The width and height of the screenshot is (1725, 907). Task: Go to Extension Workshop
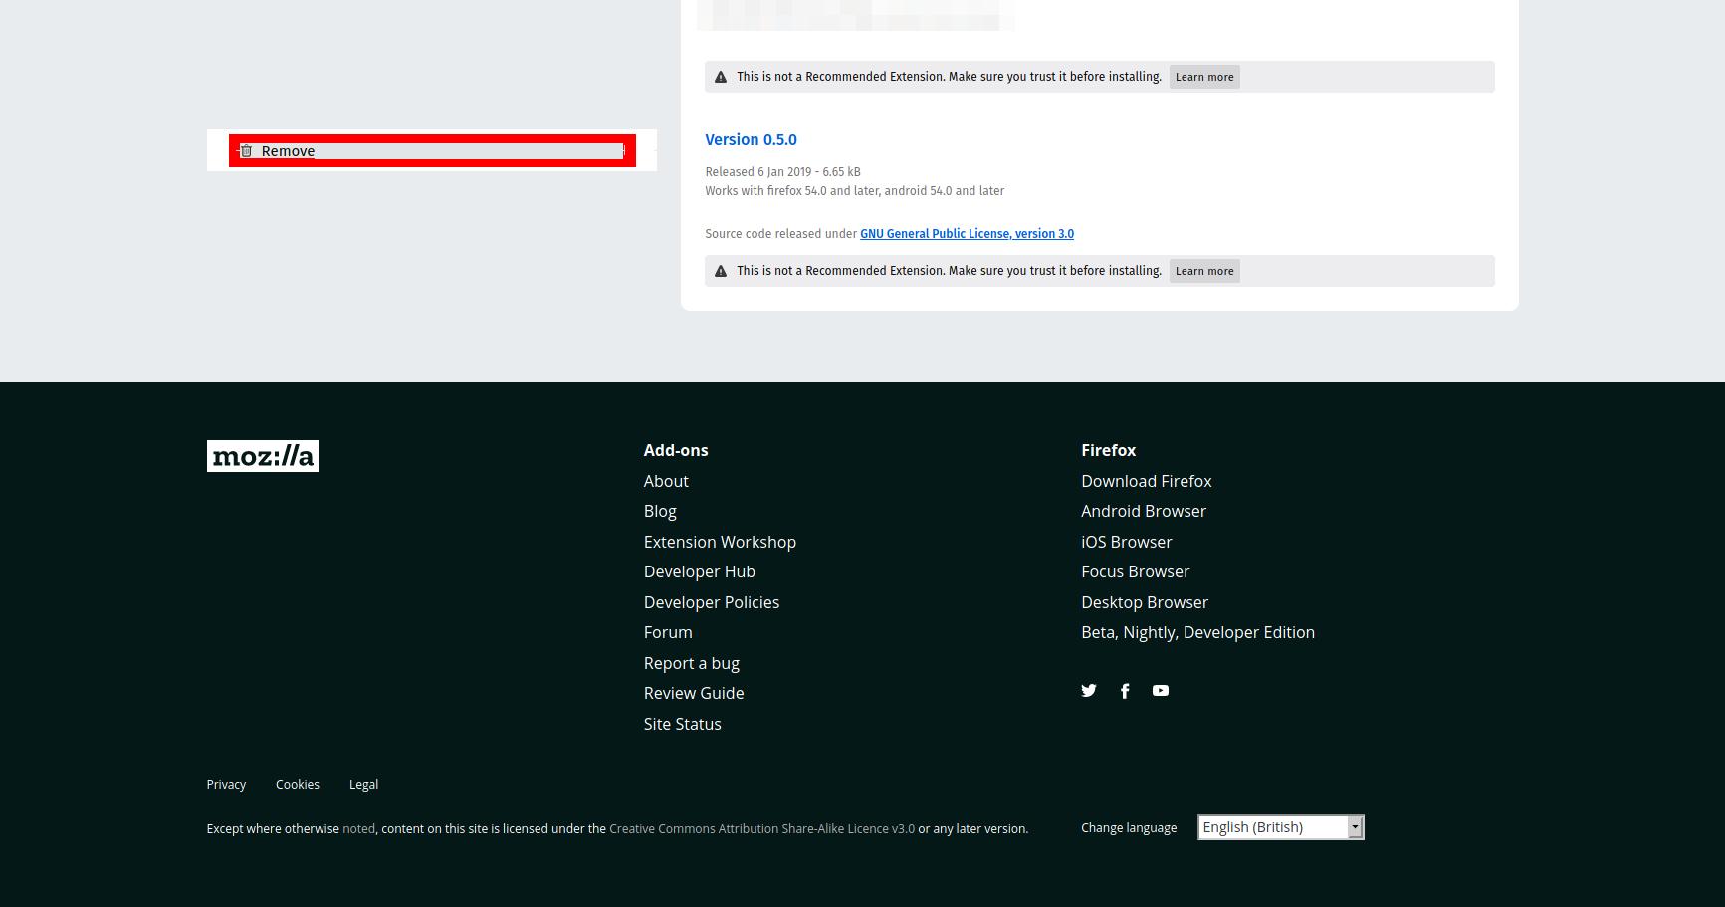[x=720, y=542]
